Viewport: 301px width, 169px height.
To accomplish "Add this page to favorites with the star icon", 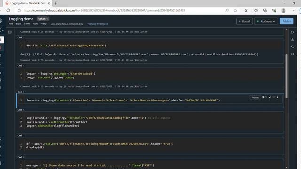I will (x=235, y=10).
